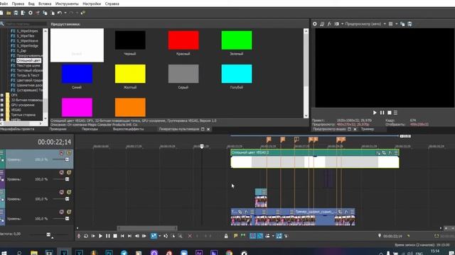Expand the GPU-ускорение folder
The height and width of the screenshot is (255, 455).
coord(1,105)
